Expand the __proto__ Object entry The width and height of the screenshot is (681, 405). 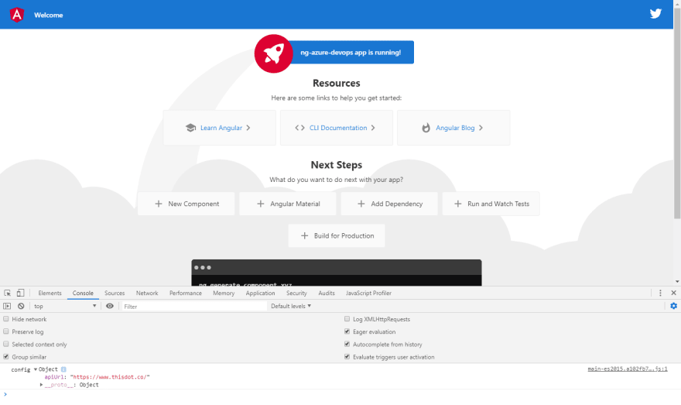(x=41, y=385)
